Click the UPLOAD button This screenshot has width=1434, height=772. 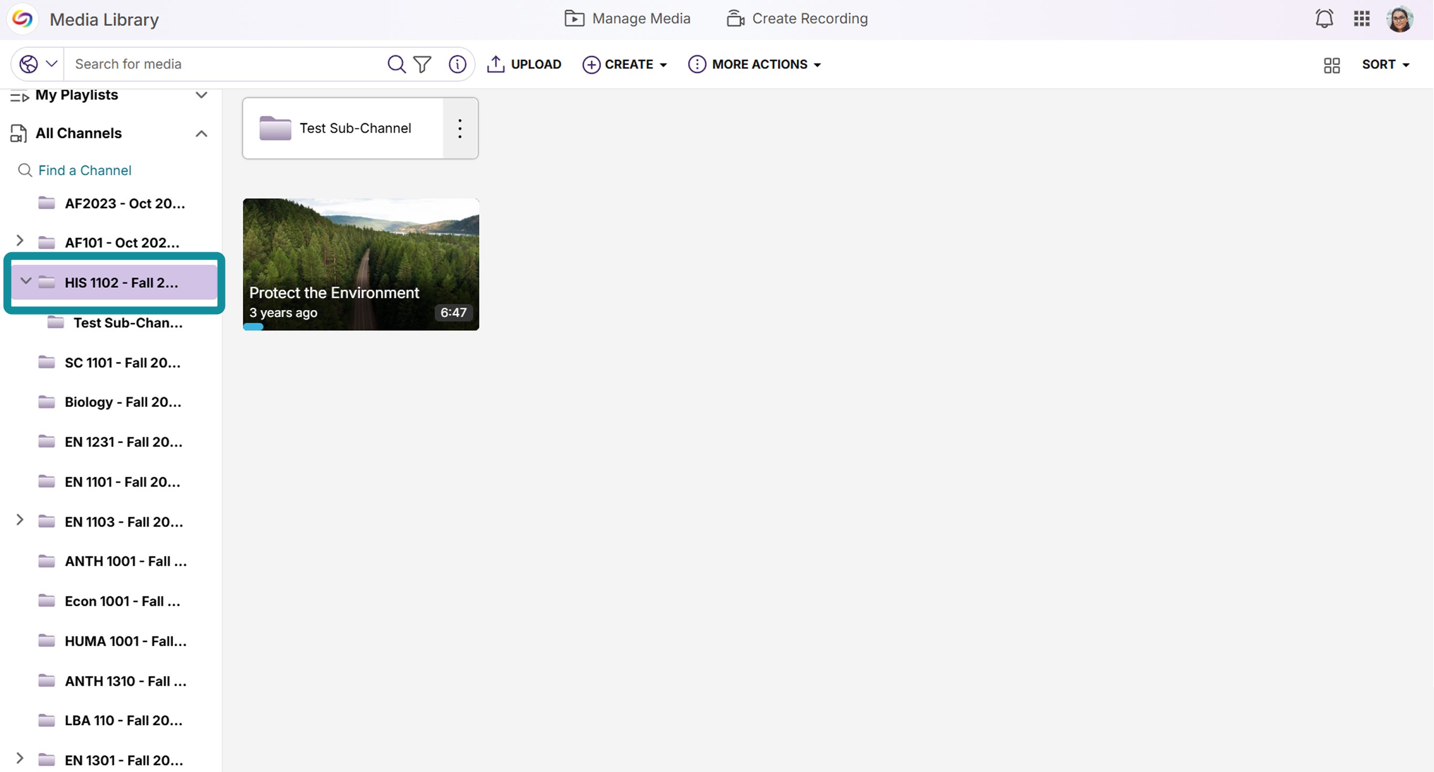click(524, 65)
